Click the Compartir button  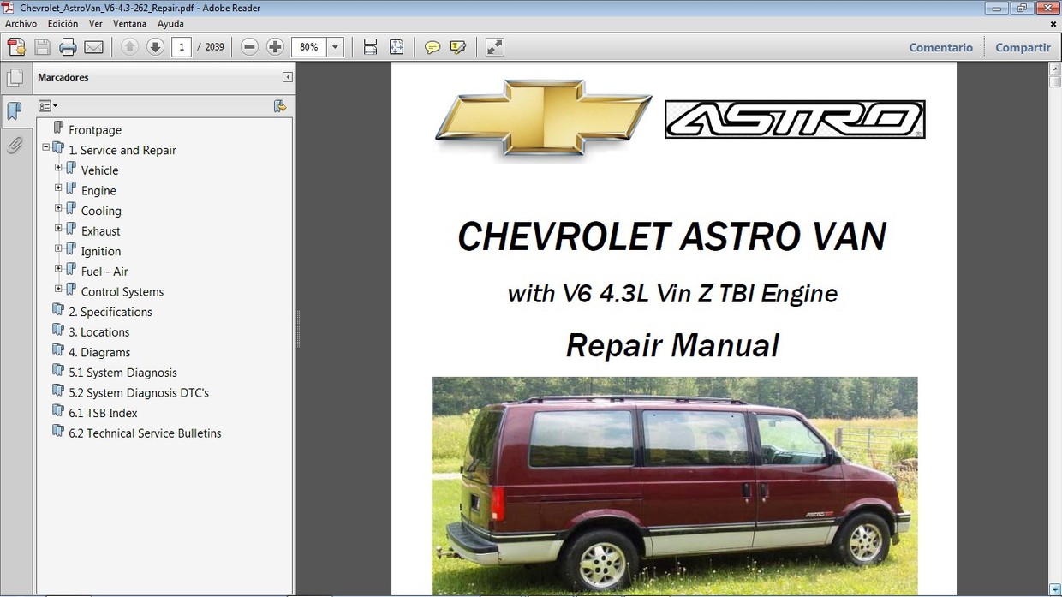pos(1023,47)
